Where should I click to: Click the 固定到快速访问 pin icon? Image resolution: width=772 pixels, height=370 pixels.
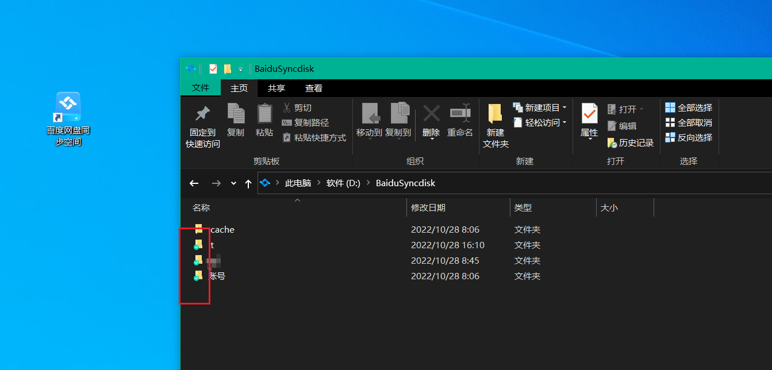[202, 114]
